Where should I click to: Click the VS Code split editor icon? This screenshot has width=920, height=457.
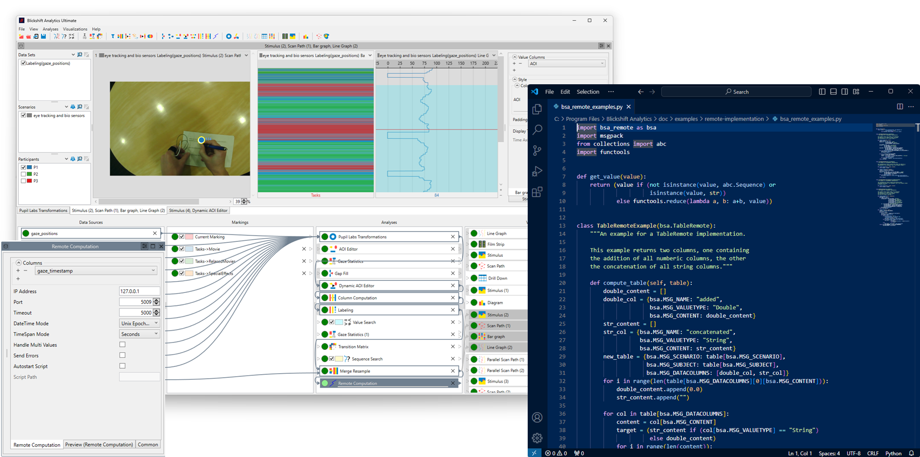(900, 107)
